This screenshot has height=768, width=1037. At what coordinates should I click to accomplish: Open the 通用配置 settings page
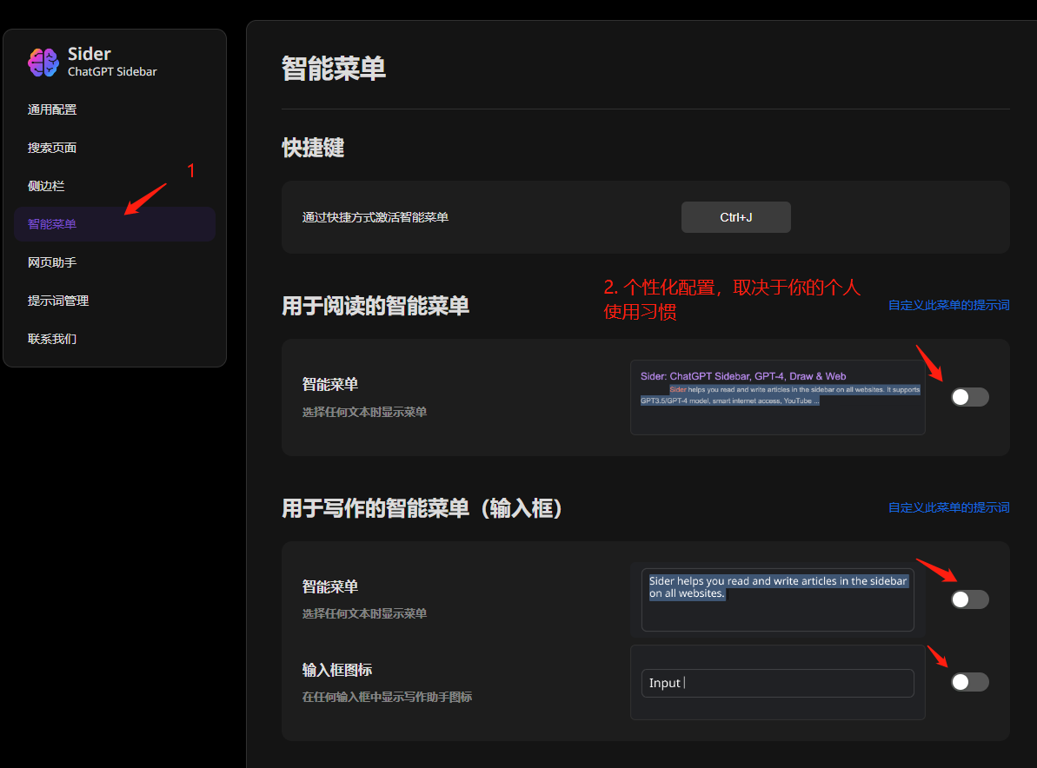(x=52, y=109)
